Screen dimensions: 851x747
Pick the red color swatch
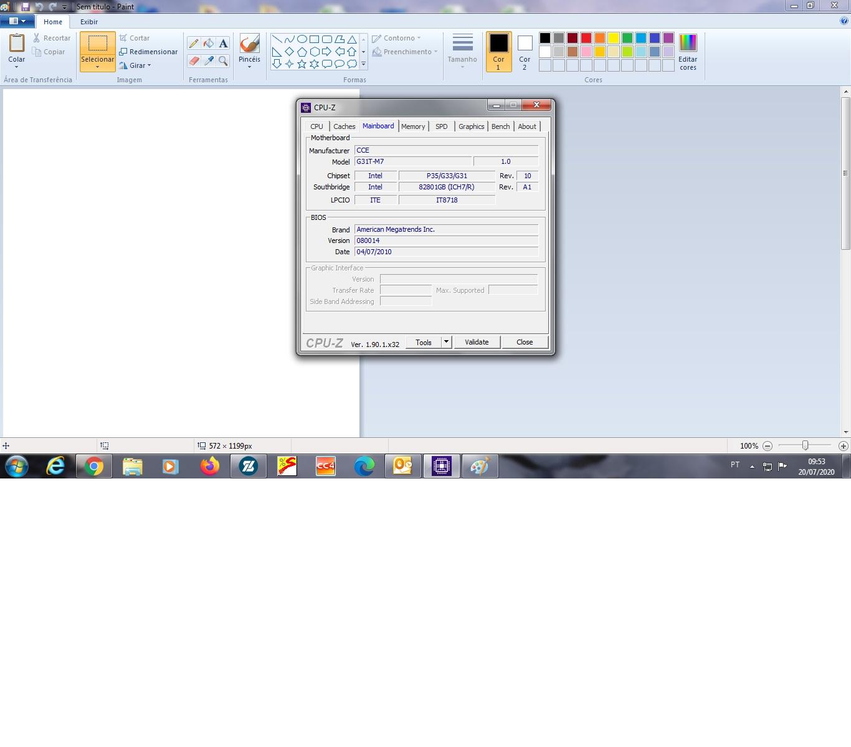click(586, 38)
